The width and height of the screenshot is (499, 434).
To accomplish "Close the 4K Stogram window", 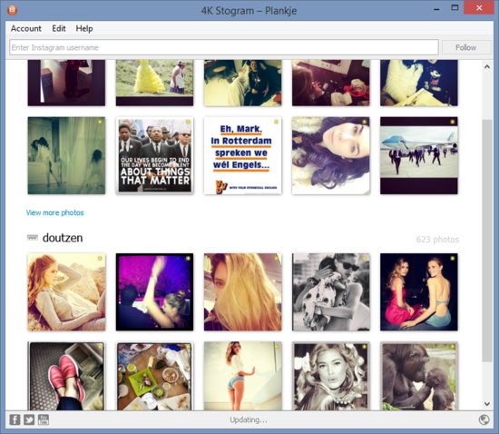I will click(x=479, y=8).
